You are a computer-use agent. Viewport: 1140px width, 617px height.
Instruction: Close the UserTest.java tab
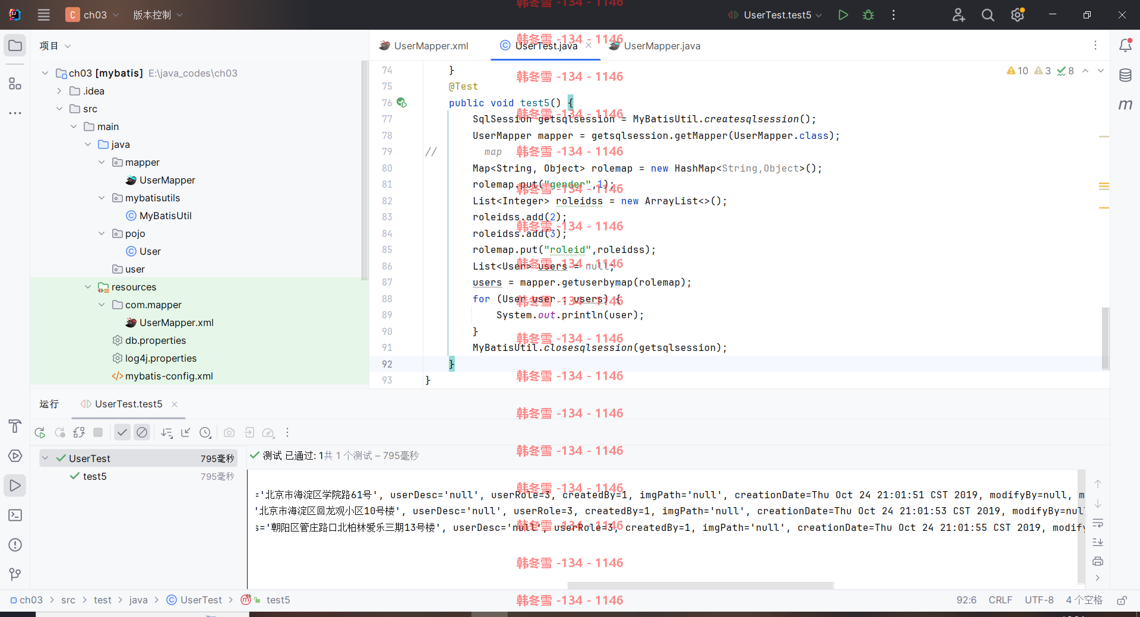coord(588,45)
